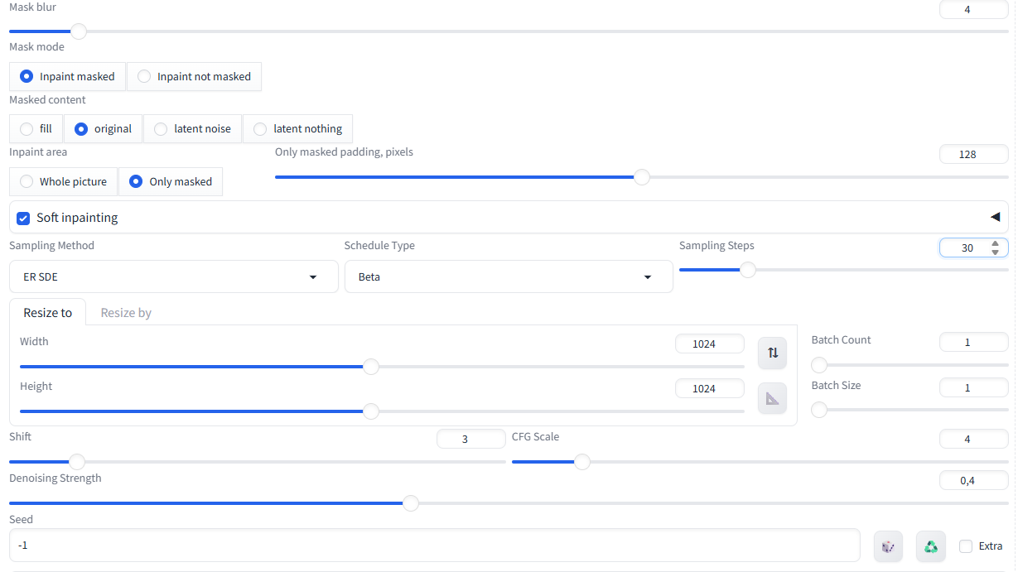The image size is (1018, 572).
Task: Click the Height value field
Action: 709,388
